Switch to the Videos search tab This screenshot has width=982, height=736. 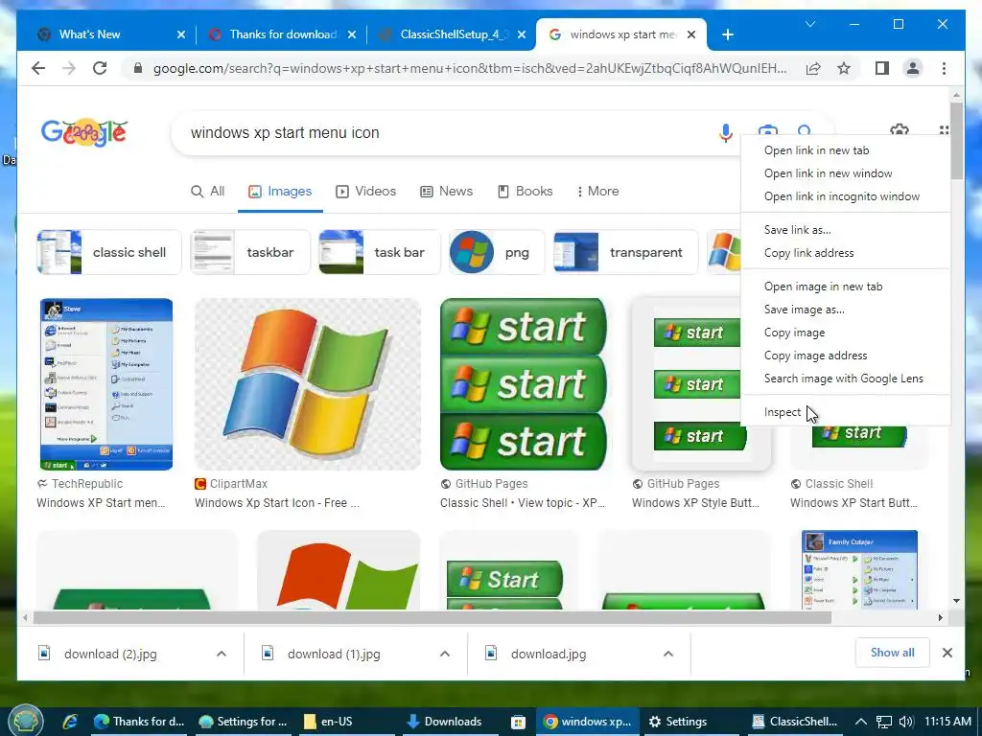(365, 192)
